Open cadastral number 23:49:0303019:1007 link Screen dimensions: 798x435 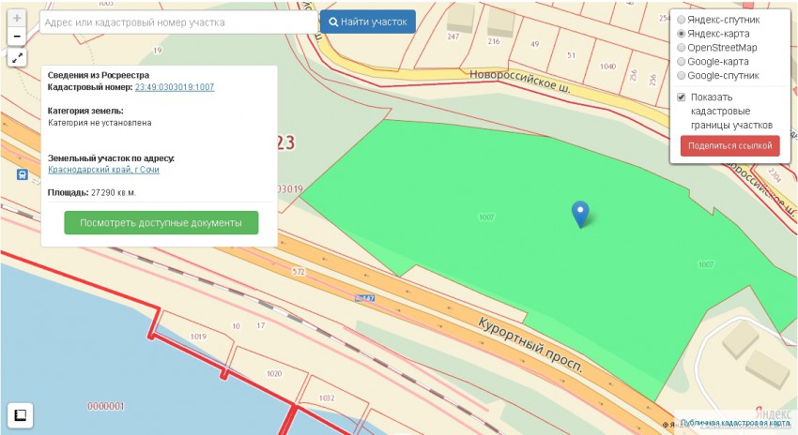click(x=174, y=87)
